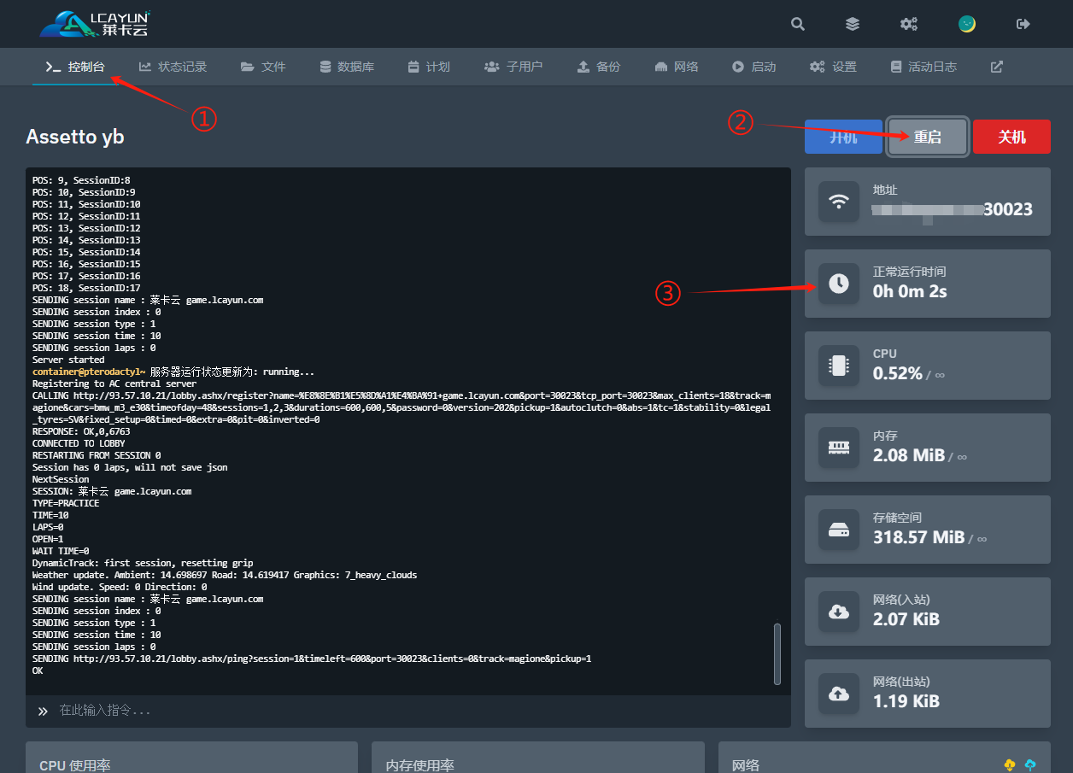1073x773 pixels.
Task: Click the cloud download icon in 网络(入站) card
Action: [x=839, y=612]
